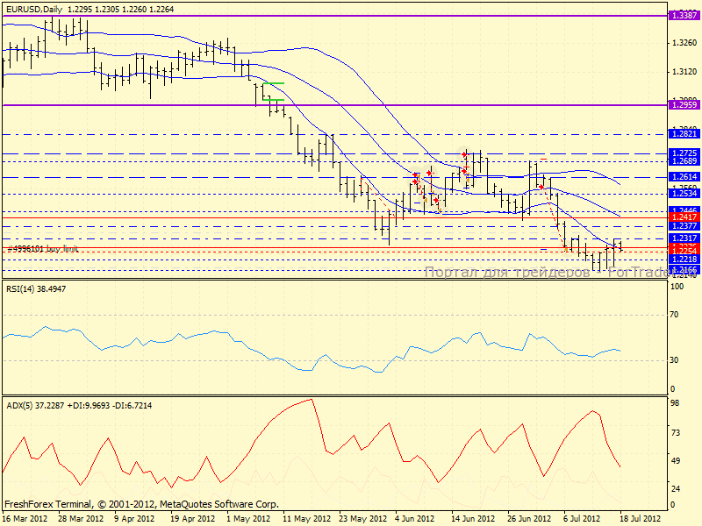Viewport: 702px width, 526px height.
Task: Click the 49 value on ADX scale
Action: pyautogui.click(x=674, y=461)
